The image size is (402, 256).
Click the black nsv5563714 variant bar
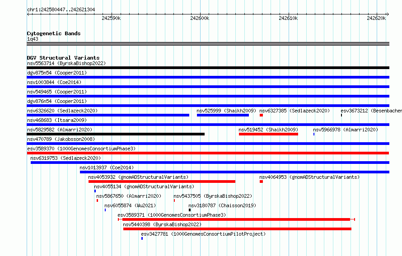click(208, 68)
